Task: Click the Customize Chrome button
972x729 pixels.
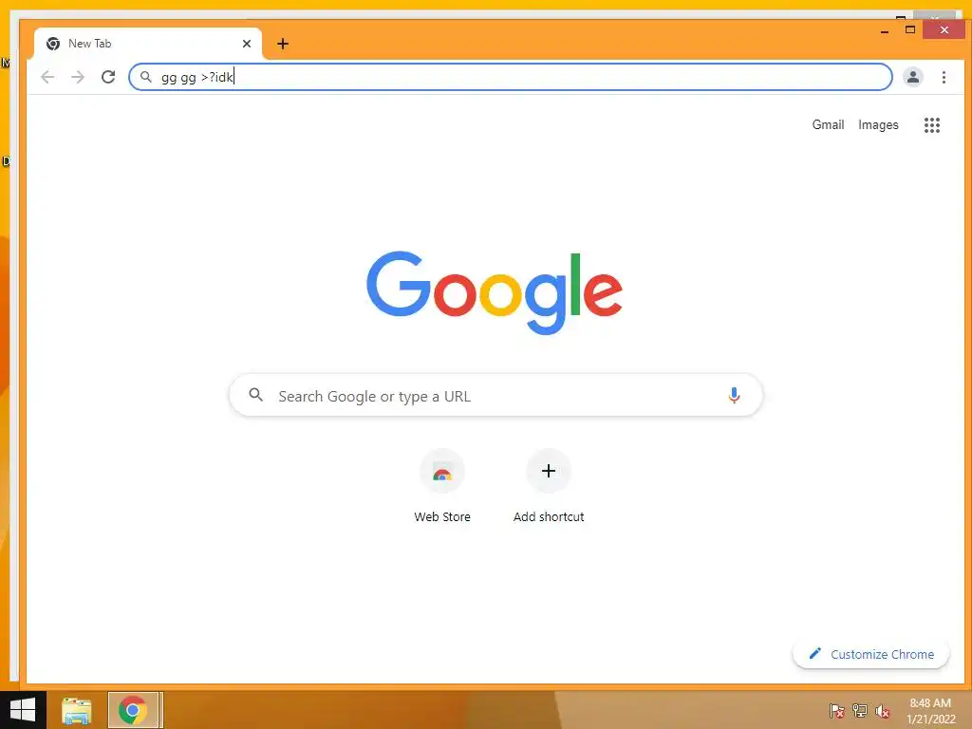Action: pyautogui.click(x=871, y=654)
